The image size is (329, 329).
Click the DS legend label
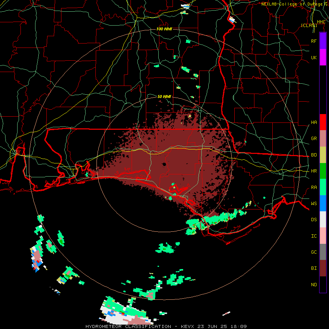coord(314,220)
